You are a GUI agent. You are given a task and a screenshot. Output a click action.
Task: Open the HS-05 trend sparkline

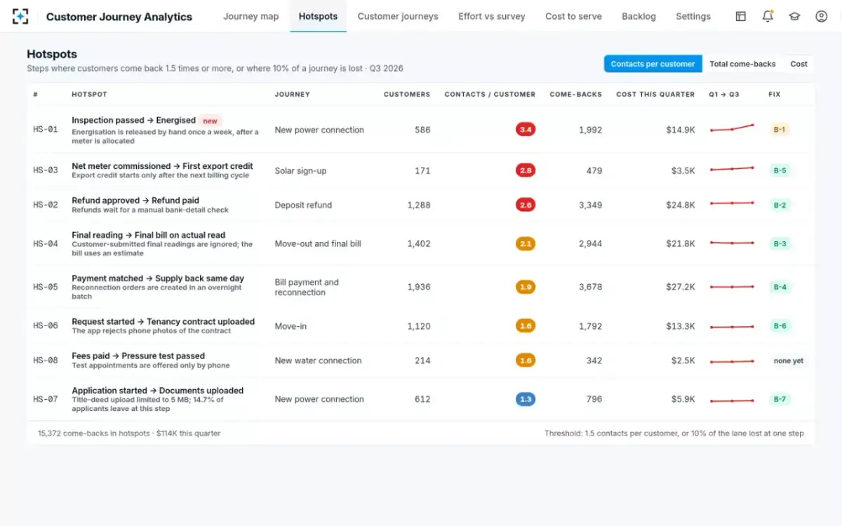pos(732,287)
